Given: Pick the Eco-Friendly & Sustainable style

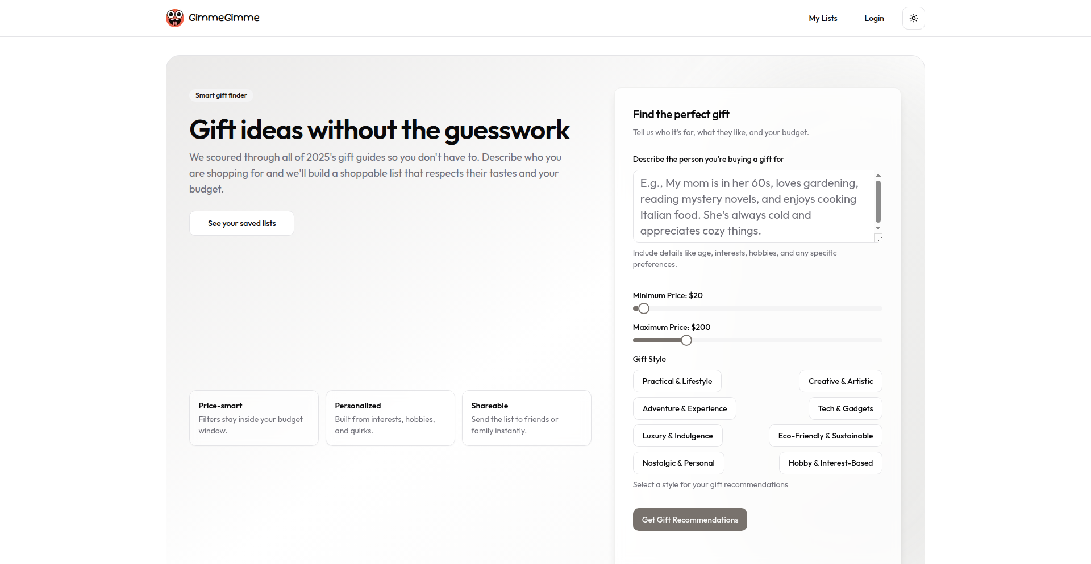Looking at the screenshot, I should click(x=825, y=436).
